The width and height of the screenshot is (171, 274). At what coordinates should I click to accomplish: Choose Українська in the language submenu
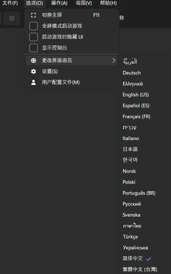[x=135, y=248]
